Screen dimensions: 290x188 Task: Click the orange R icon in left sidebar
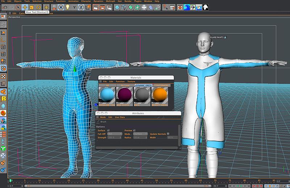tap(3, 99)
